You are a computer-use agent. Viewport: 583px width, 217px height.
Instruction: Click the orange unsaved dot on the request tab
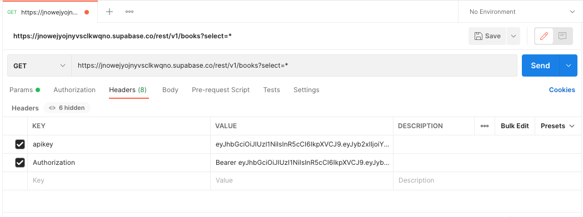click(x=87, y=12)
